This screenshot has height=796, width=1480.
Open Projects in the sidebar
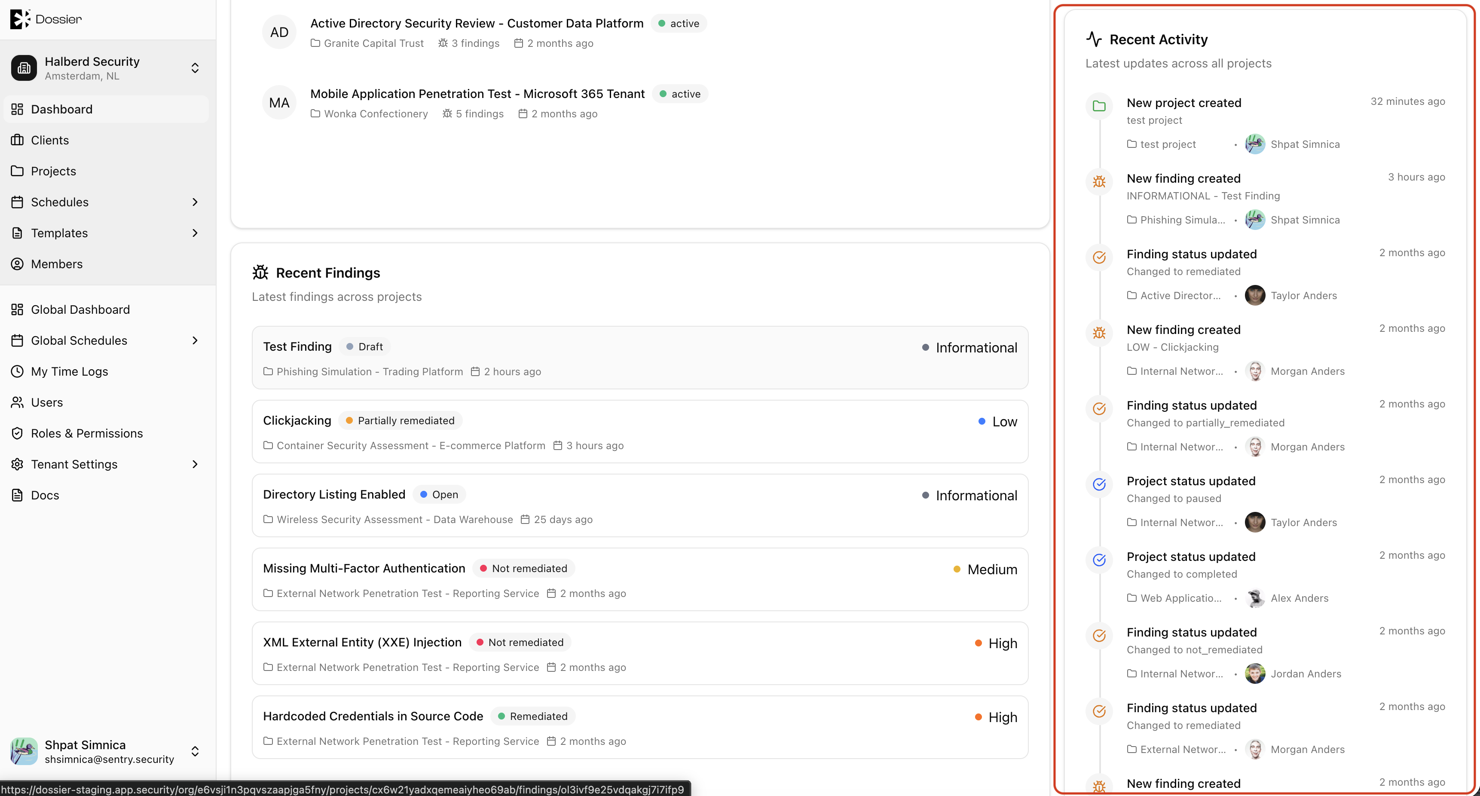coord(106,171)
